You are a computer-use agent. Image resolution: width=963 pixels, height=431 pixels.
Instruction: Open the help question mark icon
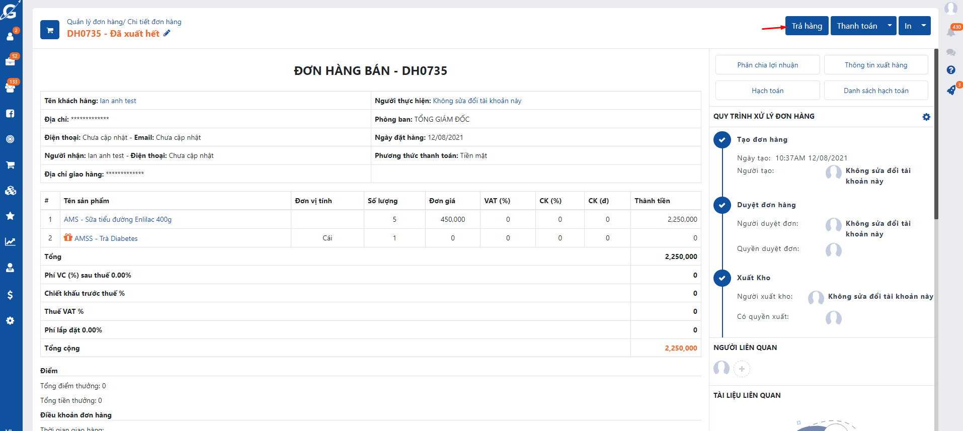point(950,70)
